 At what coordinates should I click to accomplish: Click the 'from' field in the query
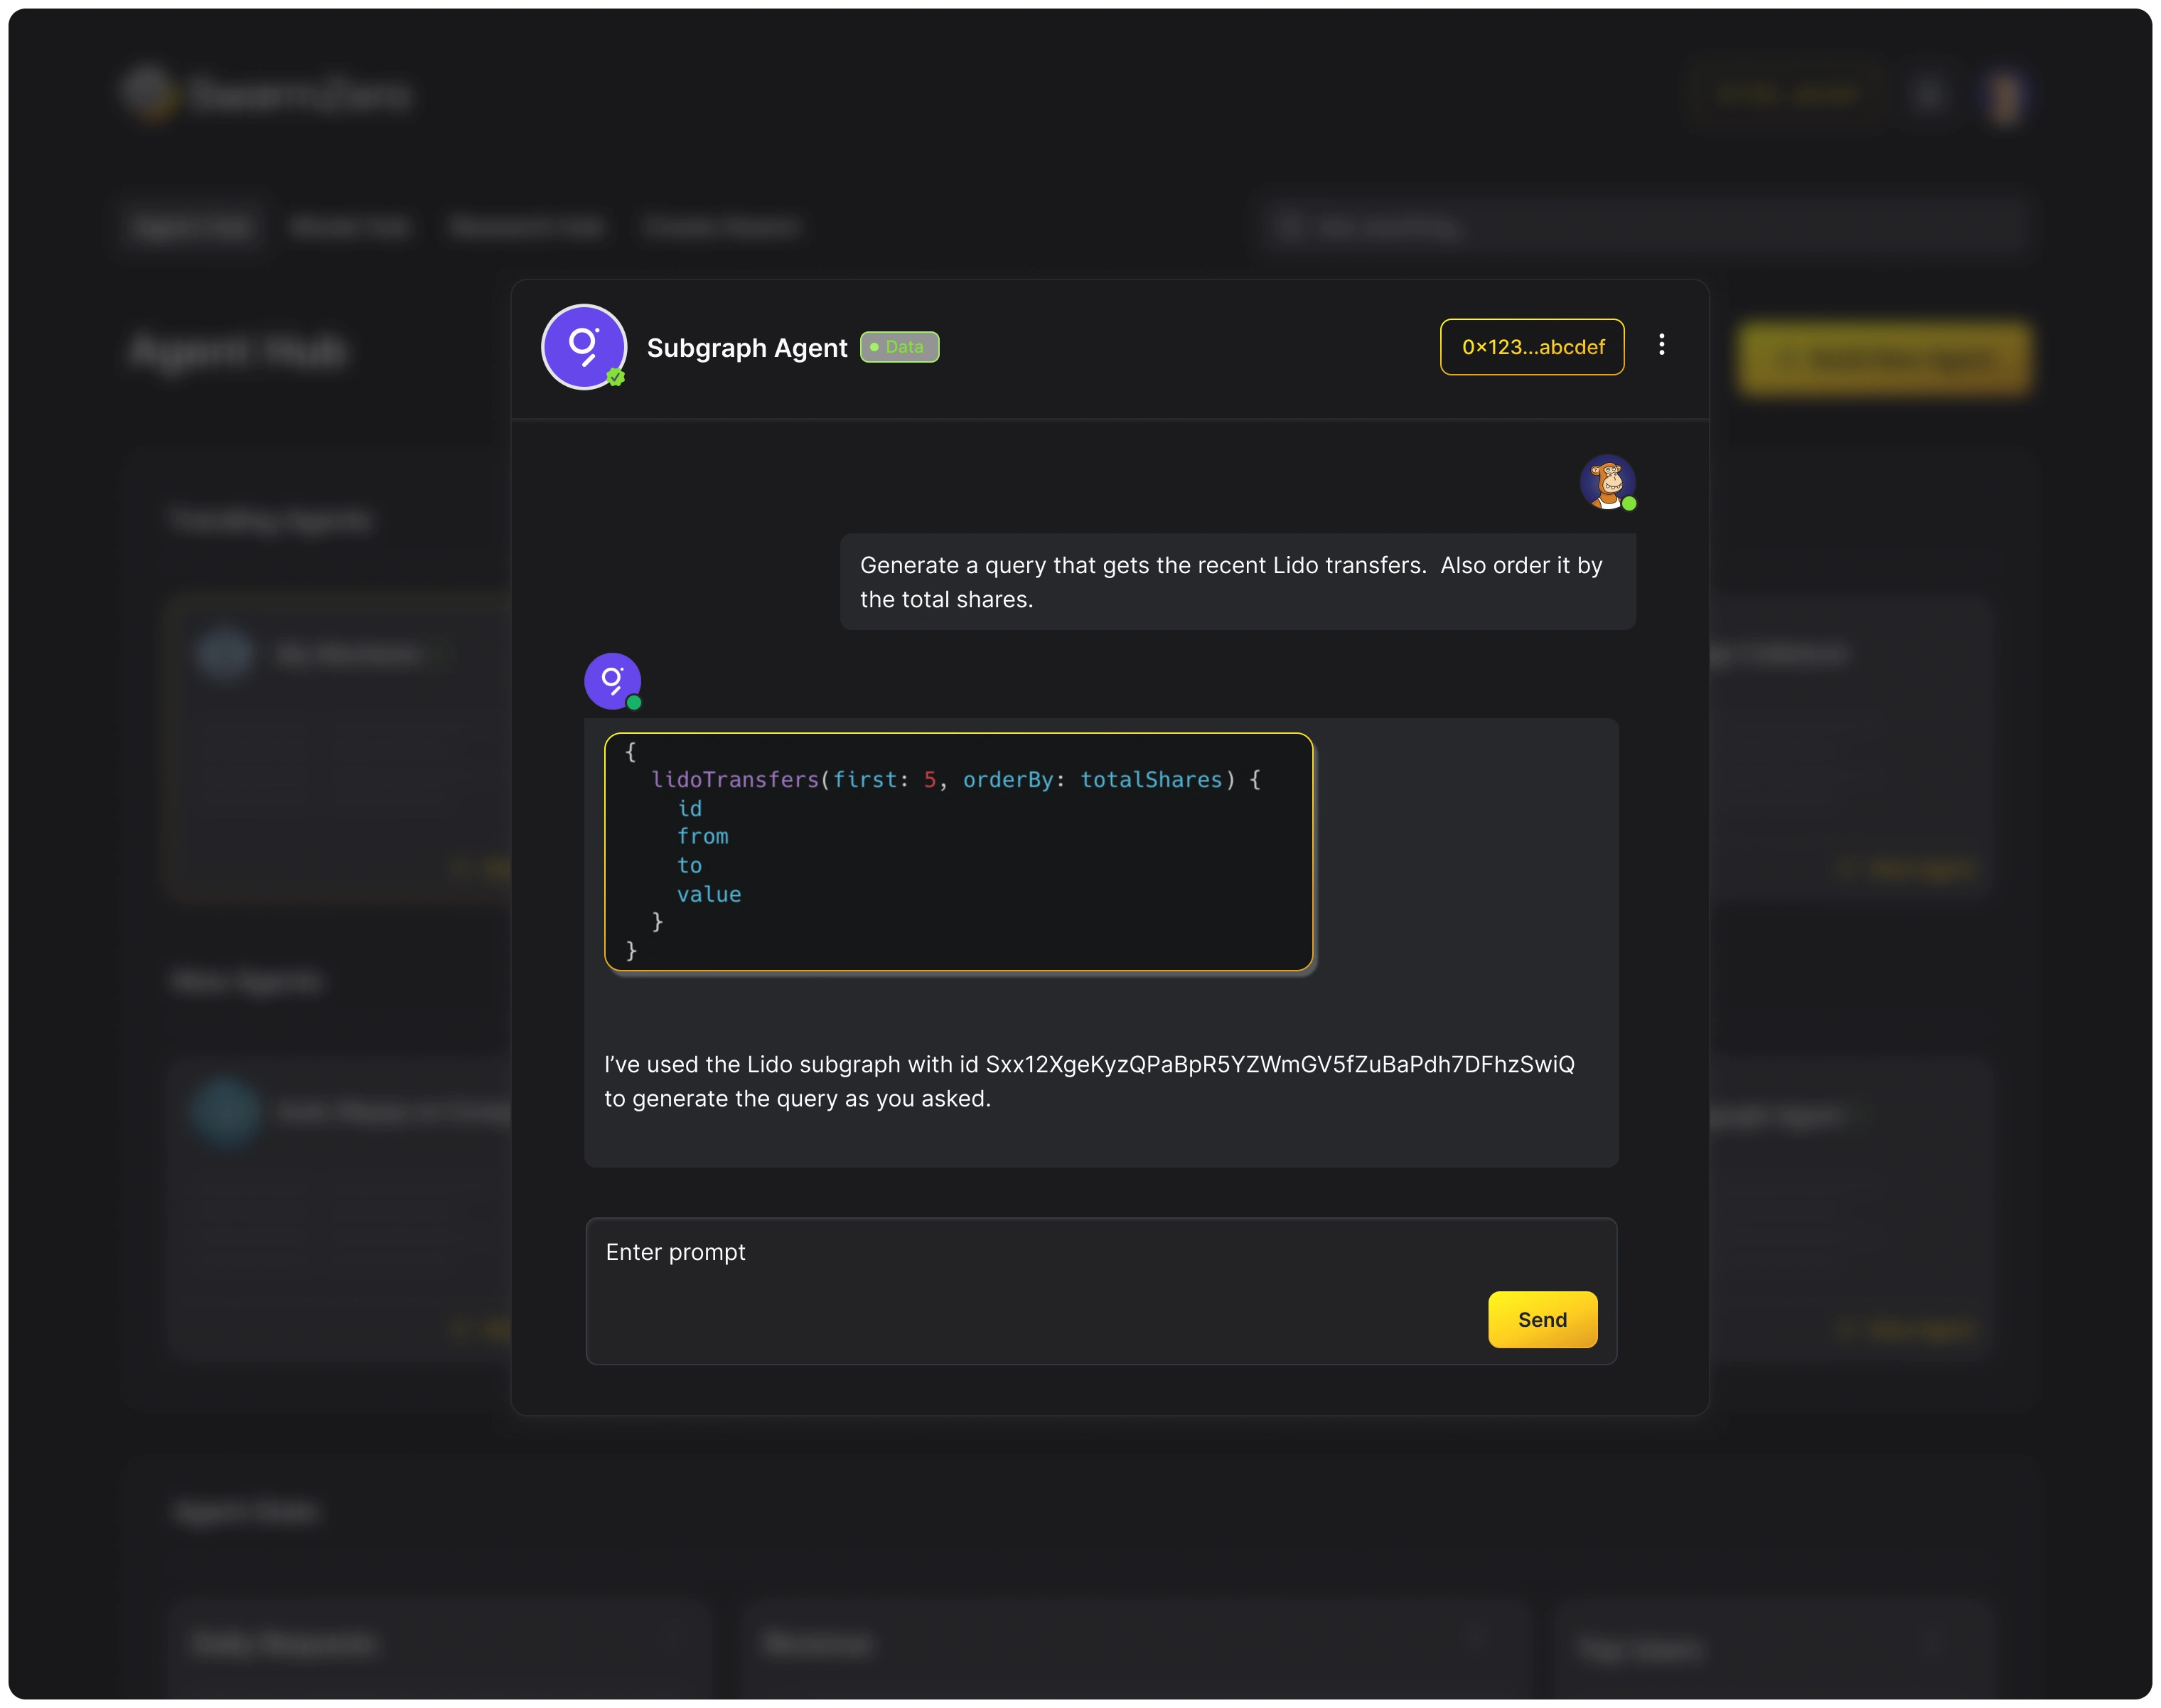[702, 836]
